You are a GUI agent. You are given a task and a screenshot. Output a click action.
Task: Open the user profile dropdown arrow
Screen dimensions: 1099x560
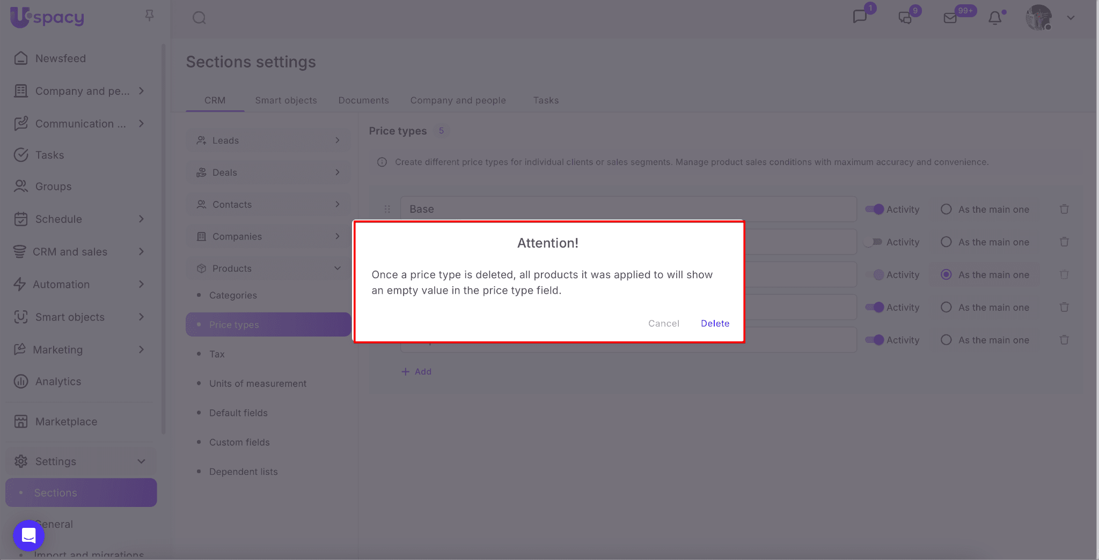(1071, 18)
